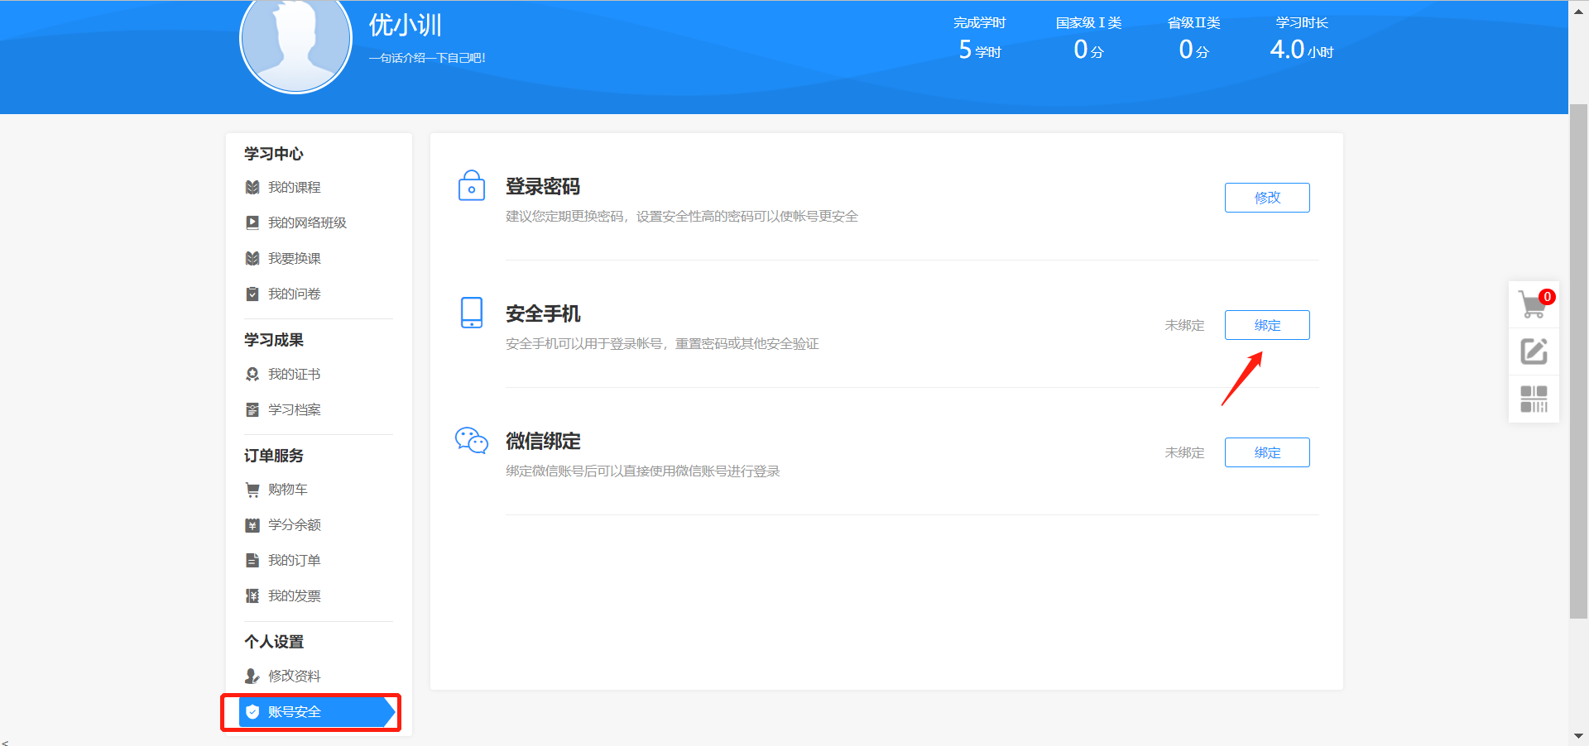Click the 一句话介绍一下自己吧! tagline

click(427, 58)
